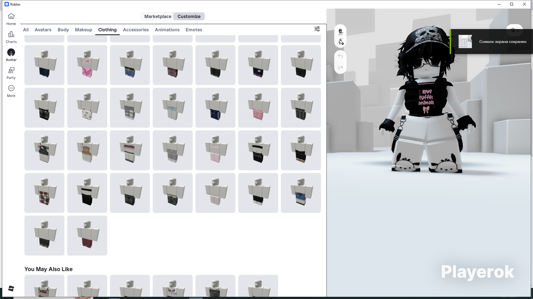Click the Roblox logo at sidebar bottom

coord(11,289)
